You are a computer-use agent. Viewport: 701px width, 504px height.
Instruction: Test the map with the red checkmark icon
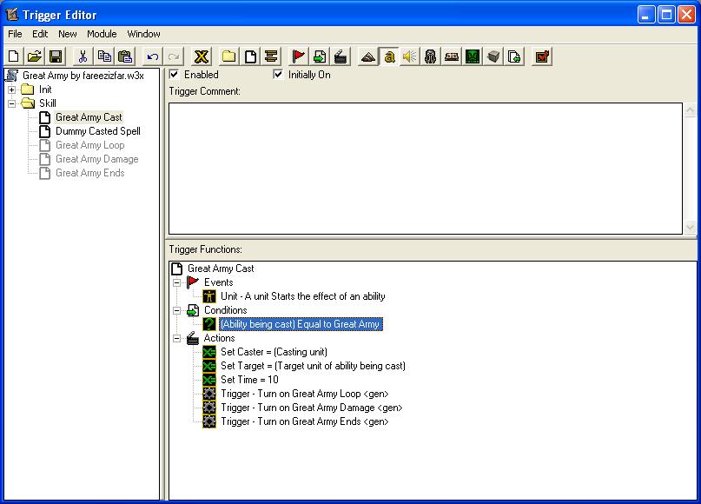point(542,56)
